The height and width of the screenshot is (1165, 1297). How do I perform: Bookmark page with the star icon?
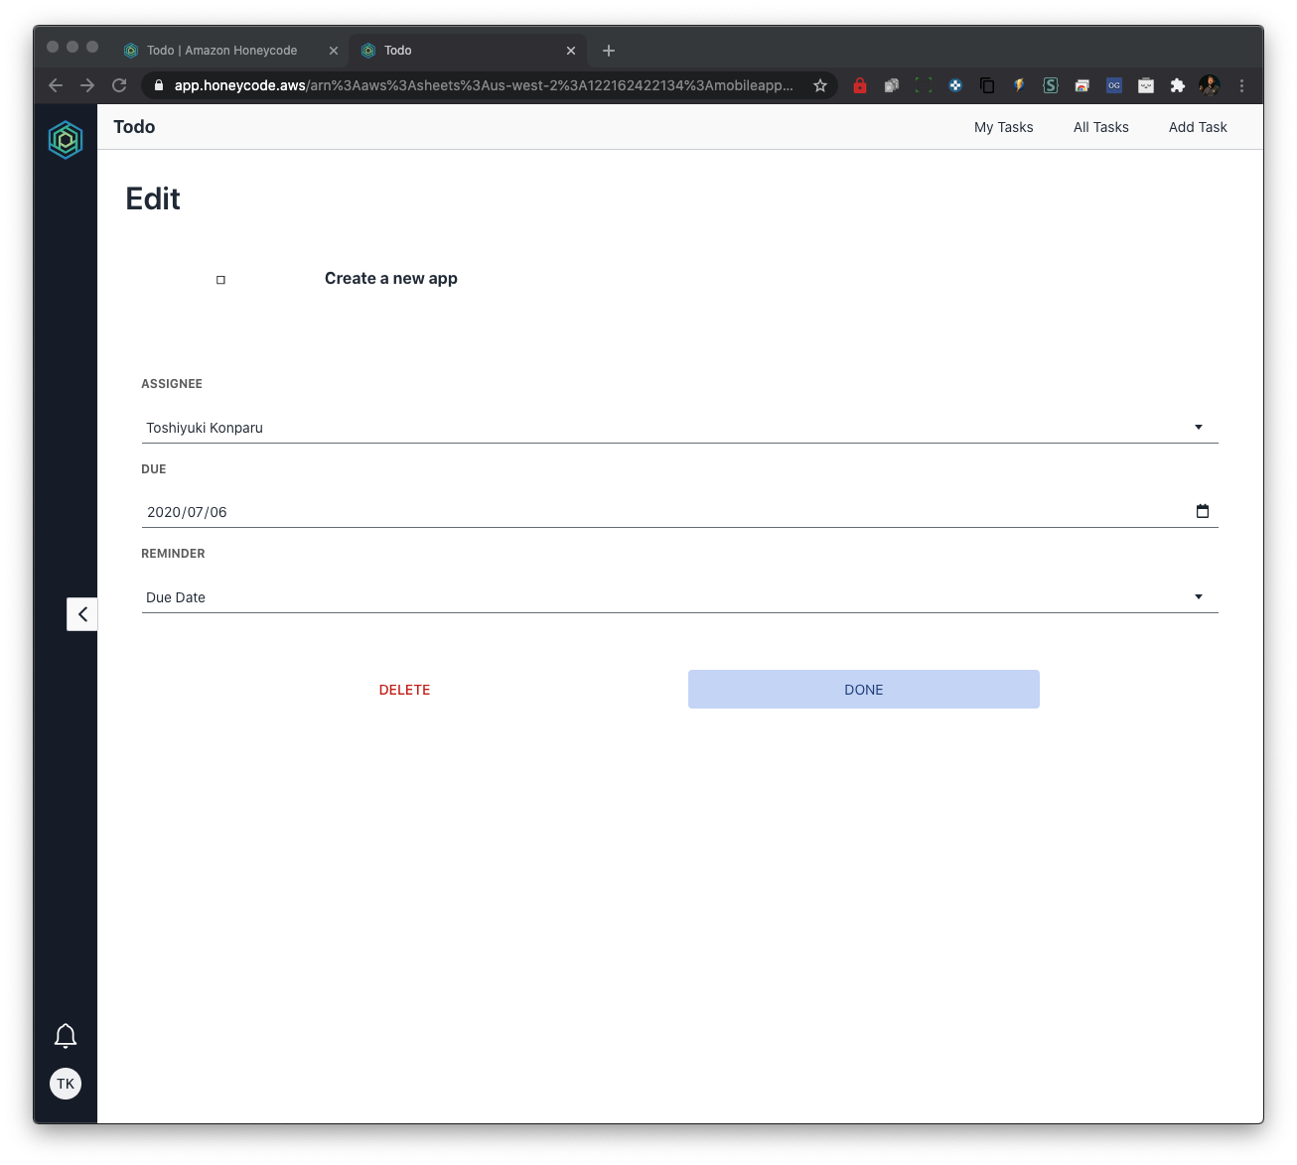point(820,85)
